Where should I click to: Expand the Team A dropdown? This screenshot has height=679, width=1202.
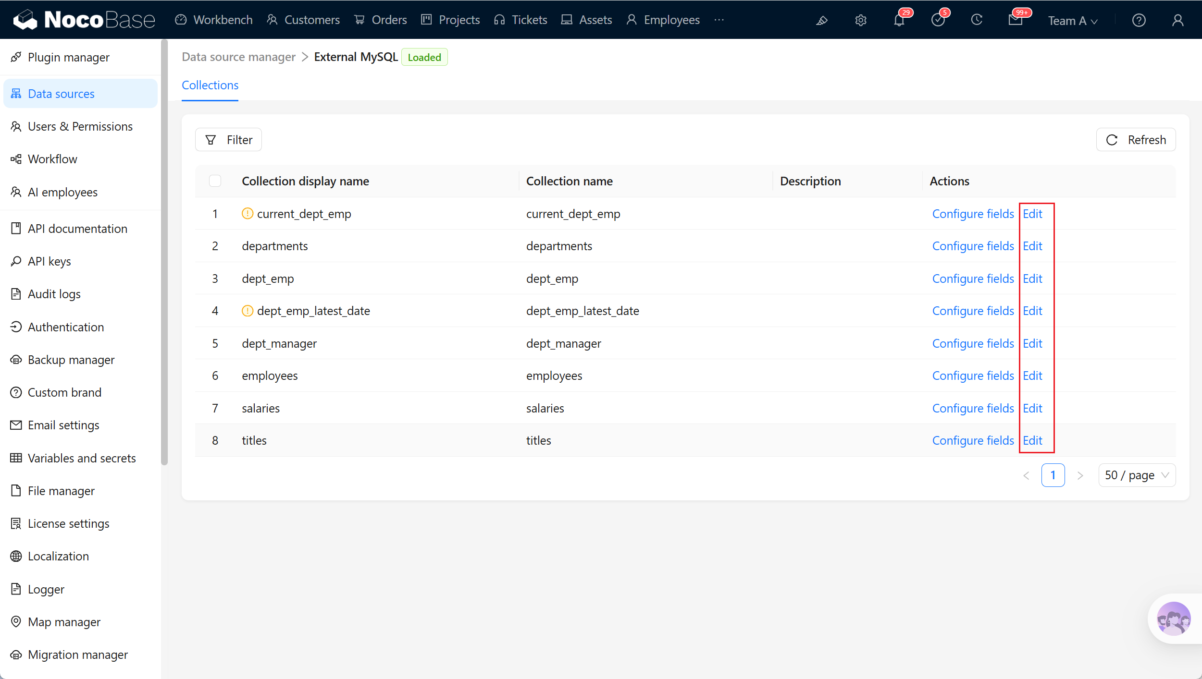1073,21
